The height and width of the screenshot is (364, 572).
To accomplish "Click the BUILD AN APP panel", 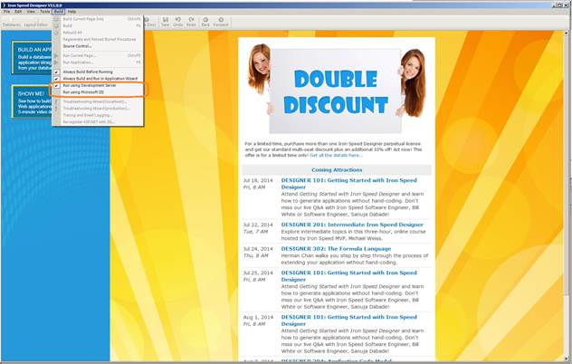I will tap(32, 58).
